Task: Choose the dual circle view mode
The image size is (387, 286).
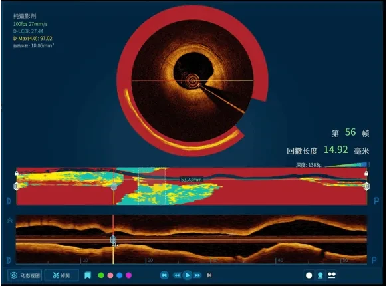Action: (332, 275)
